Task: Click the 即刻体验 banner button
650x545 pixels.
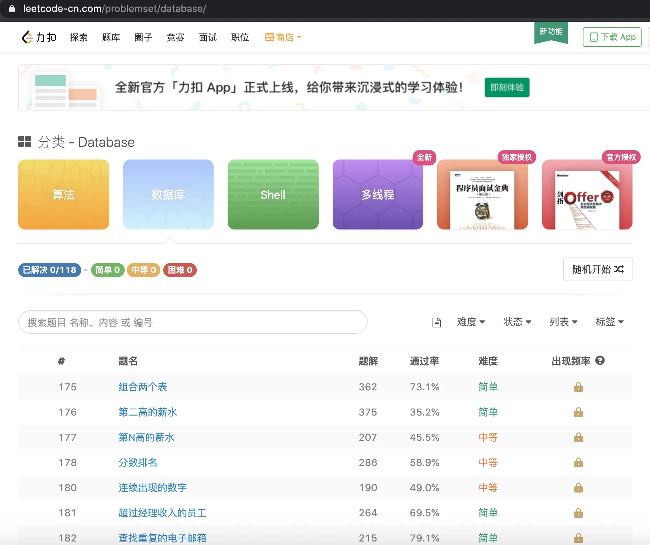Action: coord(507,87)
